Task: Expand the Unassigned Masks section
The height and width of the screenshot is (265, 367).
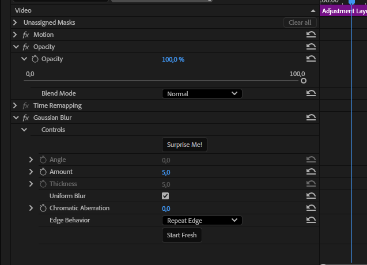Action: tap(15, 22)
